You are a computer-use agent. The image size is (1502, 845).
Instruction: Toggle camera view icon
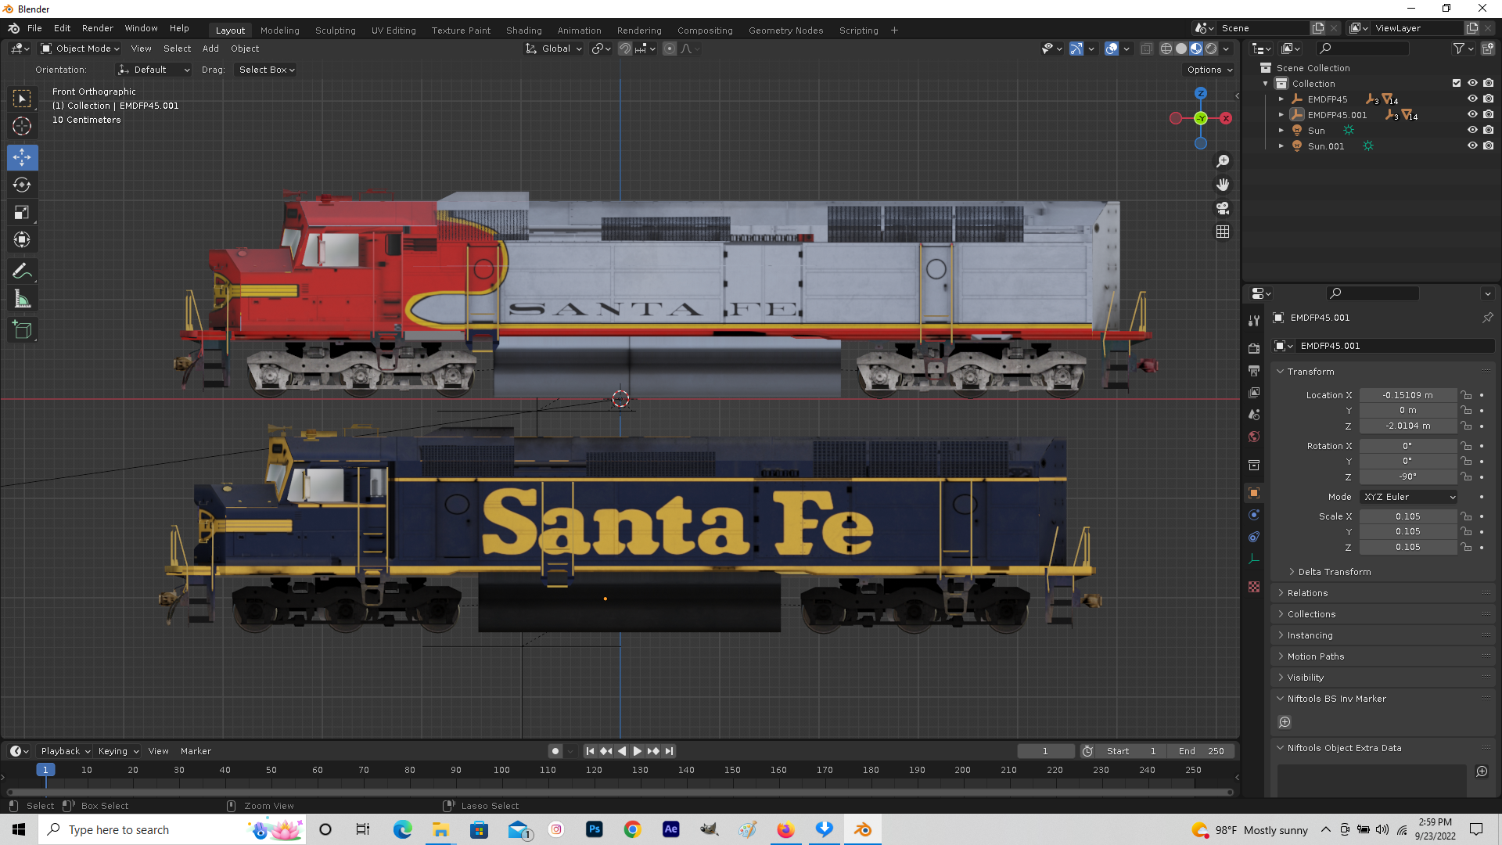coord(1223,208)
